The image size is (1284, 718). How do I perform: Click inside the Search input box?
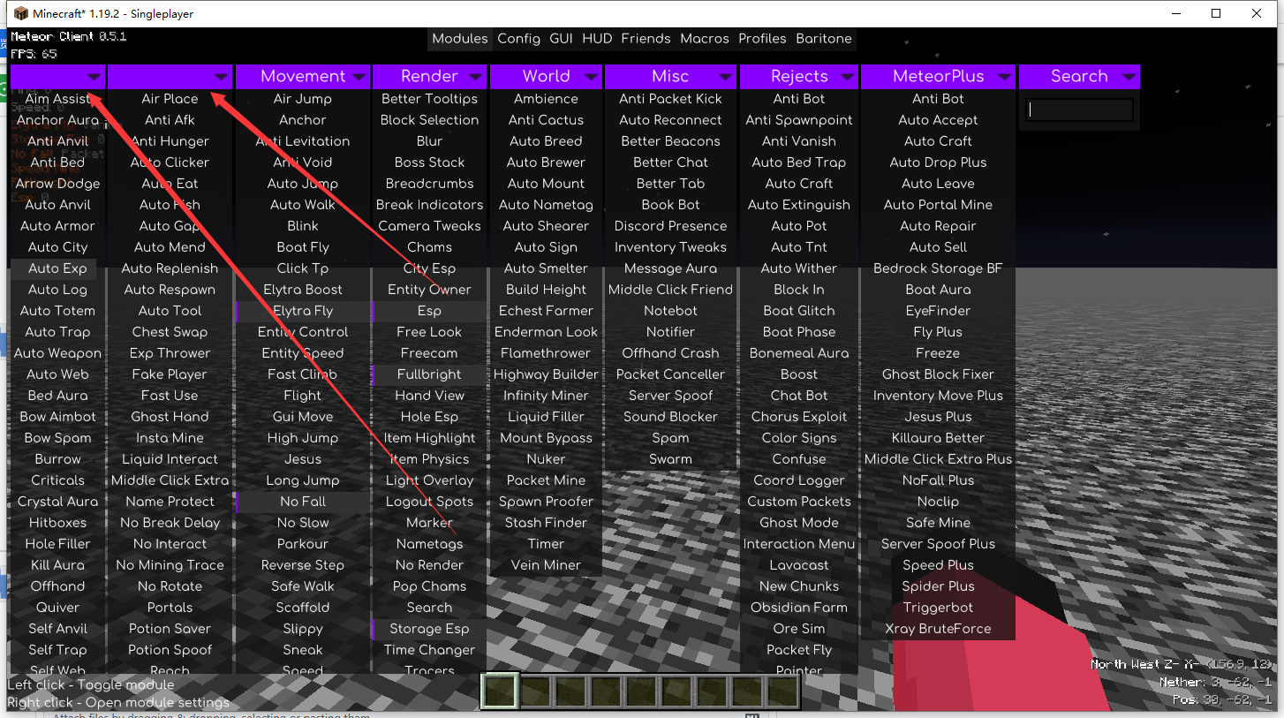[1079, 110]
